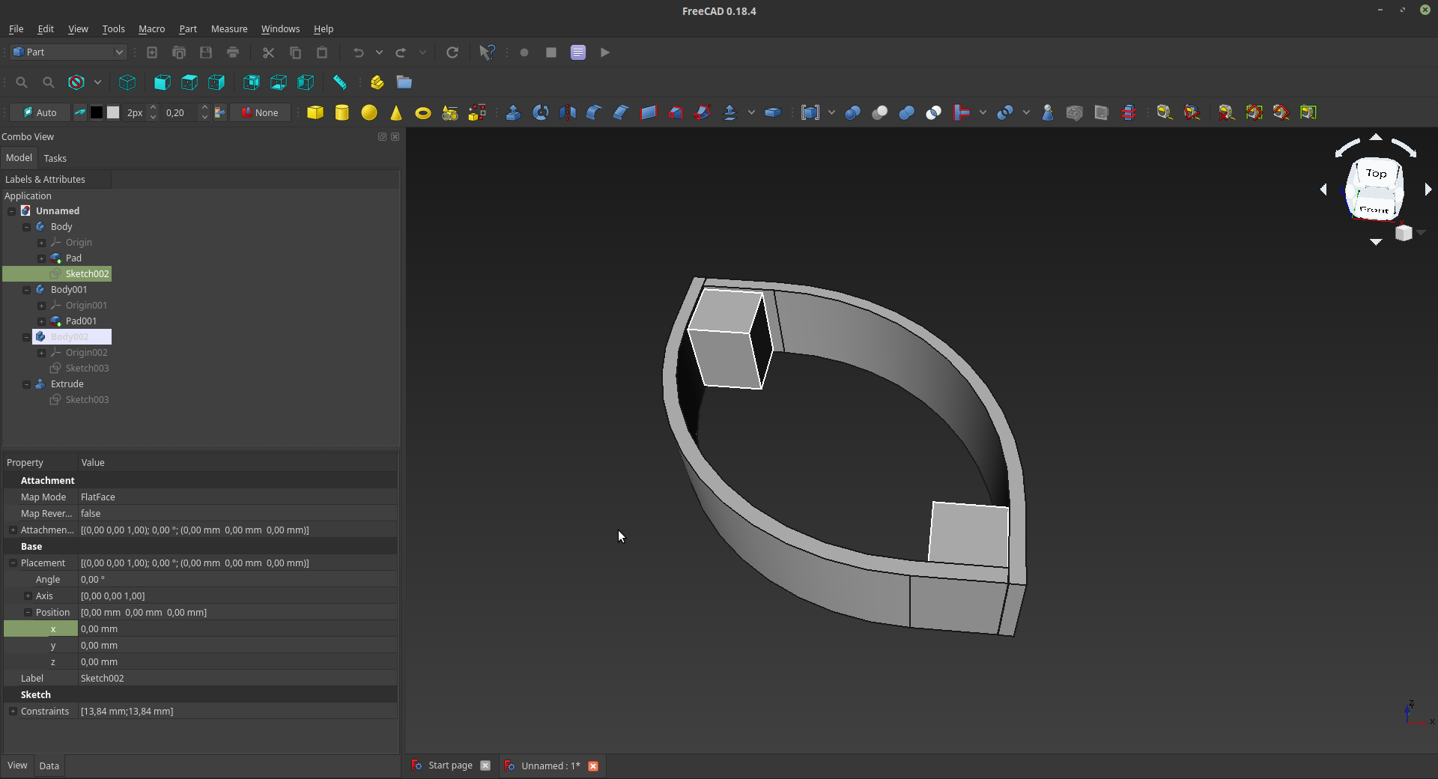Set view to Front
The width and height of the screenshot is (1438, 779).
[x=163, y=82]
